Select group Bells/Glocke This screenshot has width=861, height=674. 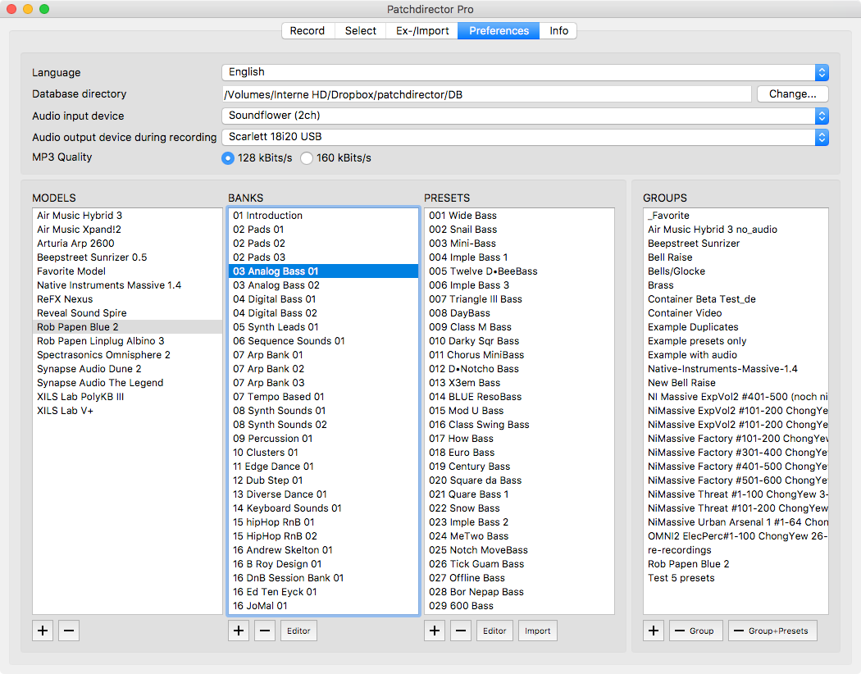(736, 271)
